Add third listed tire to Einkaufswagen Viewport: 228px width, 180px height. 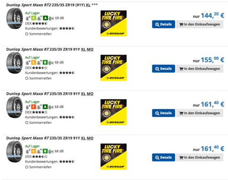pos(200,113)
